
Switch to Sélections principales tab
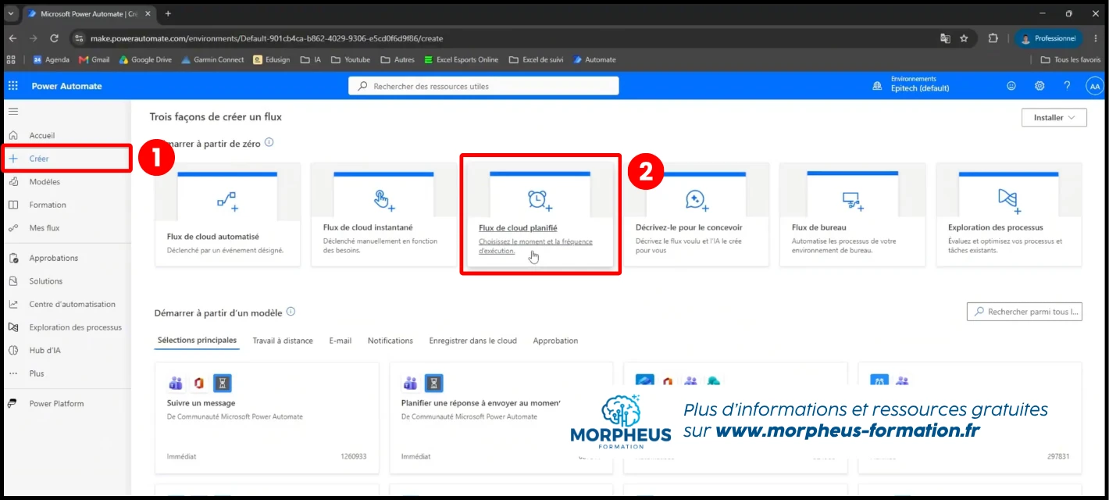(197, 341)
